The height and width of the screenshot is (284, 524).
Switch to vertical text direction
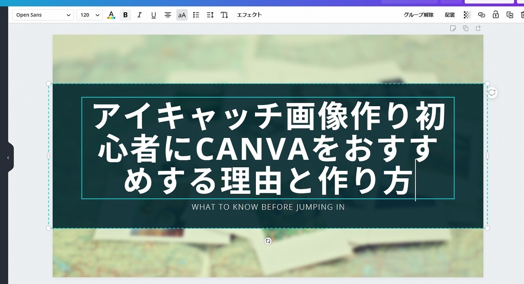pos(224,15)
